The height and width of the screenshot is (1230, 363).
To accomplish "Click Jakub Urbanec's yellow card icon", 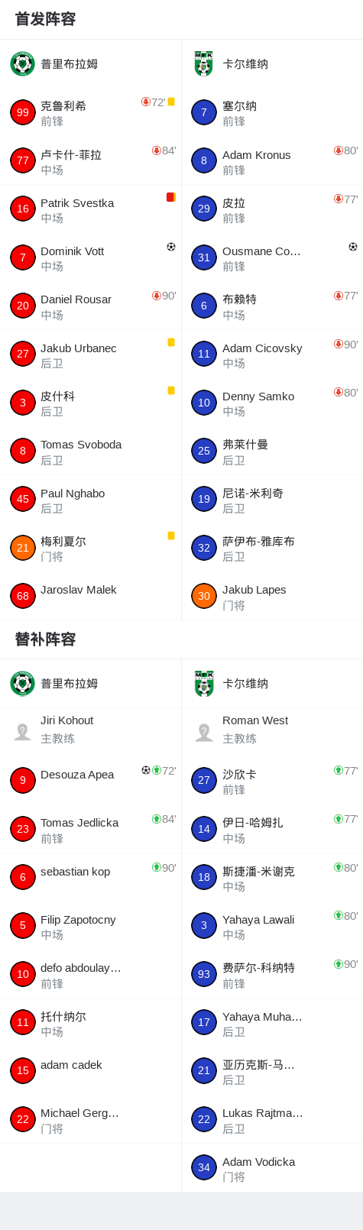I will click(x=171, y=342).
